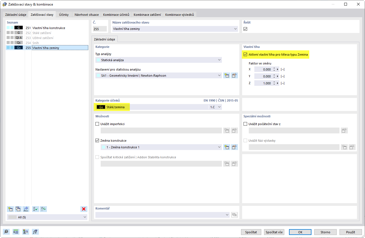Image resolution: width=365 pixels, height=238 pixels.
Task: Uncheck Změna konstrukce checkbox
Action: coord(97,141)
